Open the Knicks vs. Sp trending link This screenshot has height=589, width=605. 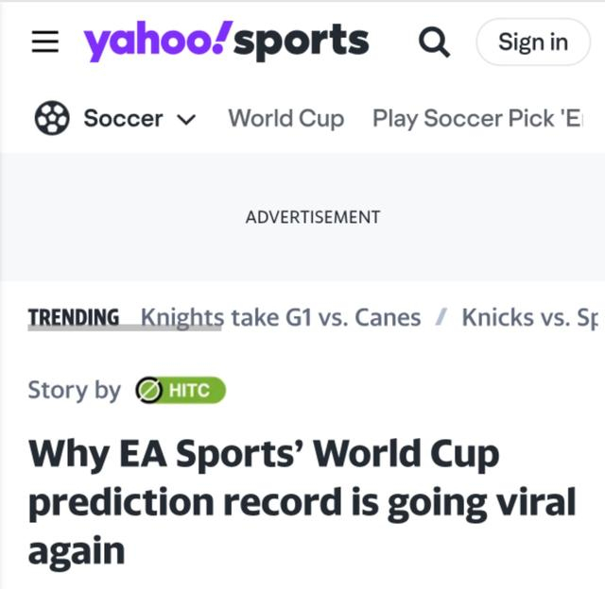point(529,318)
